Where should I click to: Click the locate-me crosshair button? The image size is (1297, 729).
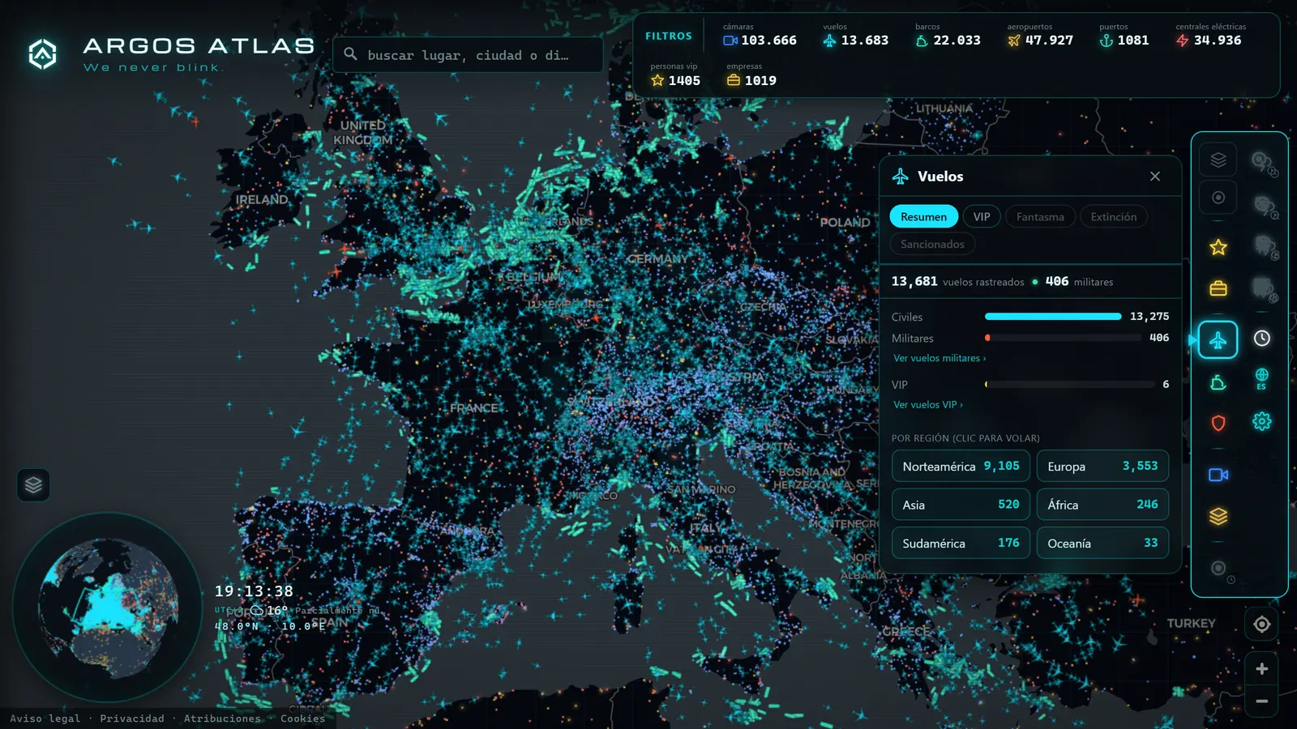[x=1262, y=625]
